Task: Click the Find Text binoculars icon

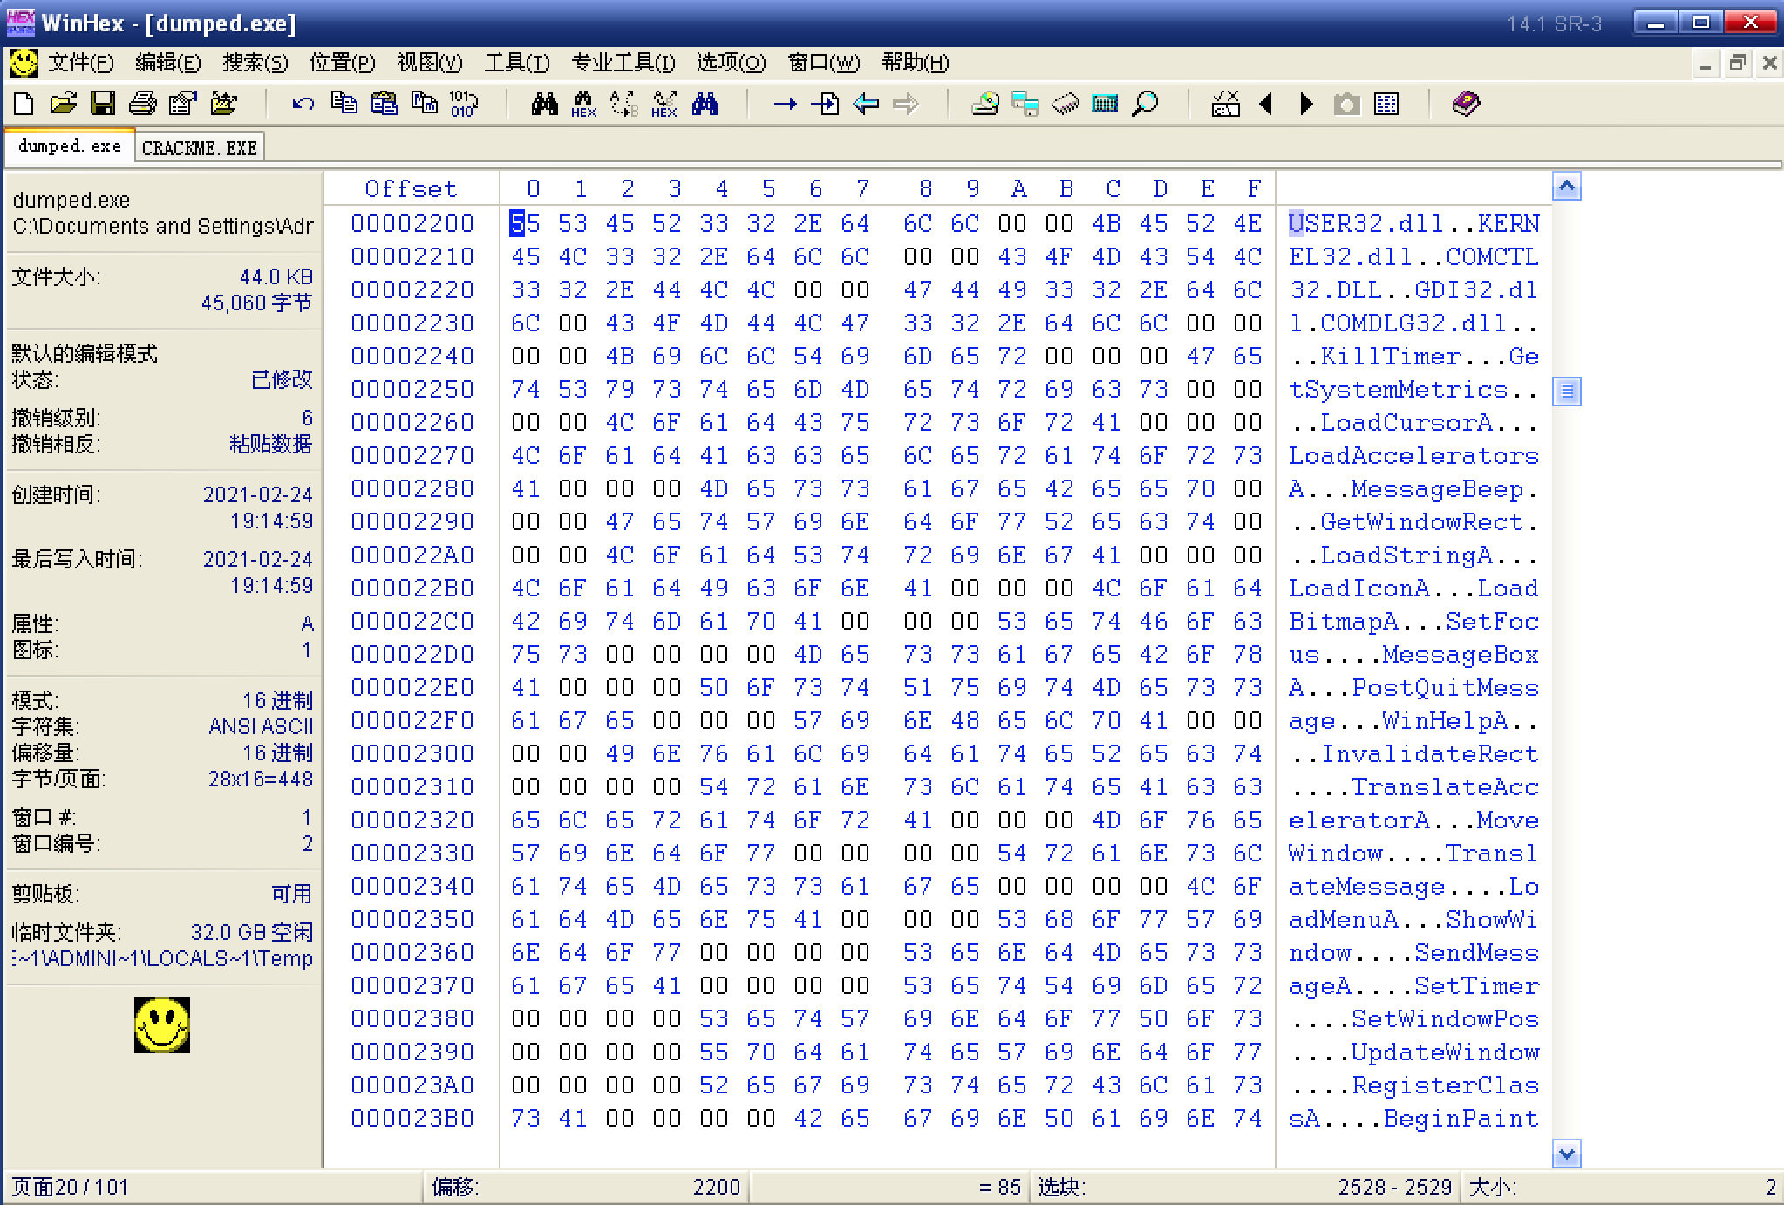Action: [x=544, y=104]
